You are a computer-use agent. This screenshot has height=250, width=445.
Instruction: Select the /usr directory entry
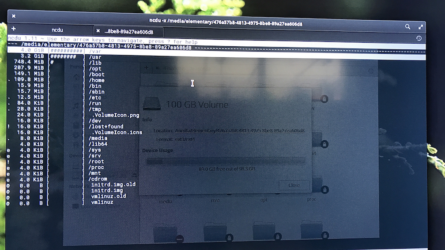(95, 57)
